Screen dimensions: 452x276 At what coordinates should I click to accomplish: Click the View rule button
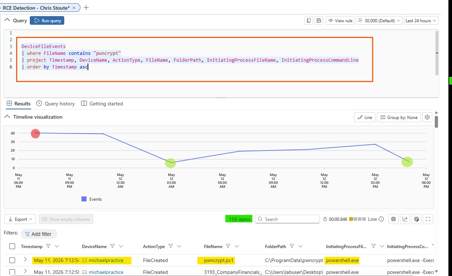click(x=340, y=20)
